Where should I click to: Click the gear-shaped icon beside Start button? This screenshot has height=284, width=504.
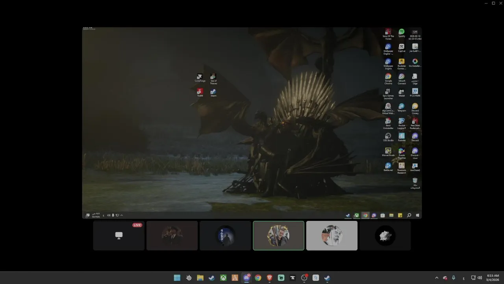(189, 278)
